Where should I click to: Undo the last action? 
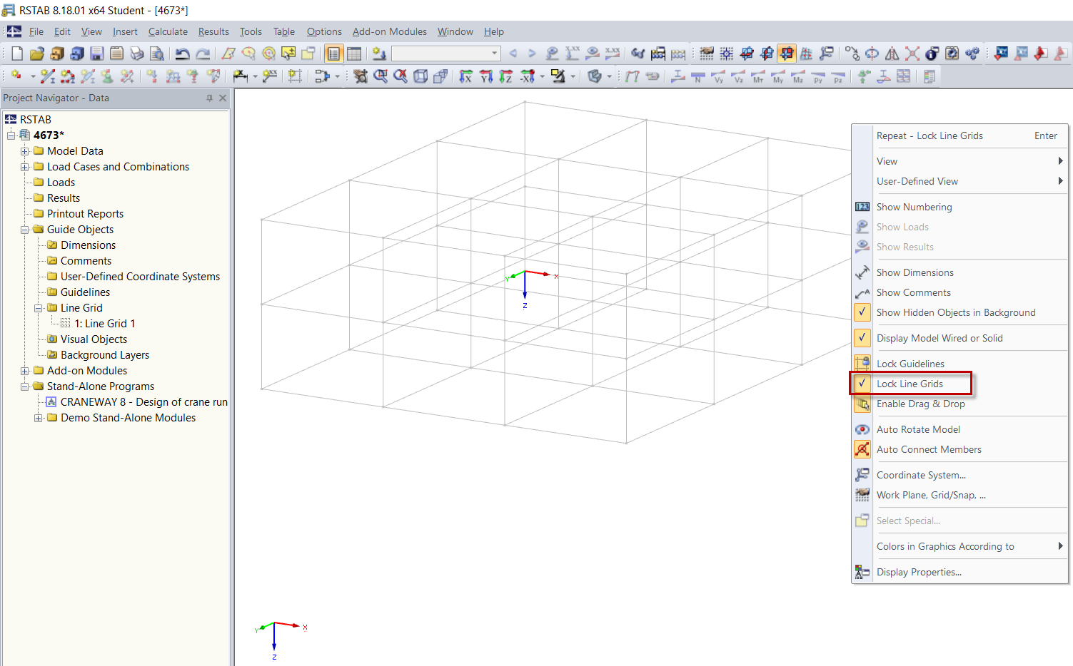[x=183, y=53]
